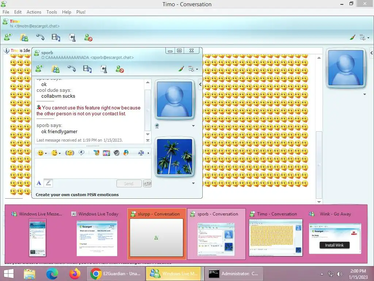
Task: Open the emoticon smiley dropdown arrow
Action: coord(46,153)
